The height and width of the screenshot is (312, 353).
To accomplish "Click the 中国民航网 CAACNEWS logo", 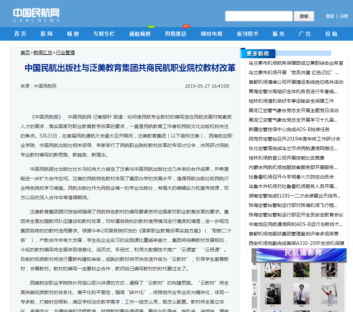I will click(36, 15).
